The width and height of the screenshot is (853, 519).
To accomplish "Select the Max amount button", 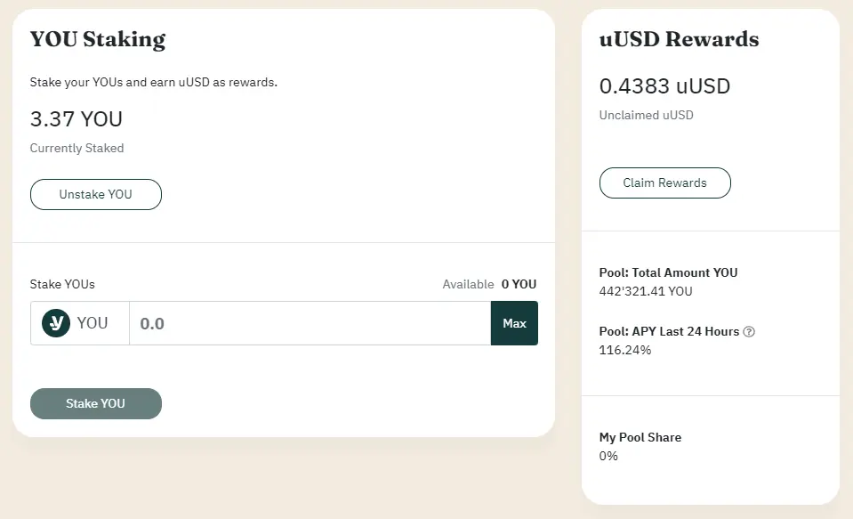I will [x=514, y=323].
